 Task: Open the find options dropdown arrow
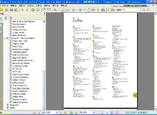[124, 10]
